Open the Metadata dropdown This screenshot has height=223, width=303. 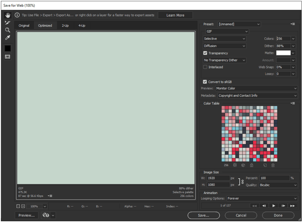(x=258, y=96)
